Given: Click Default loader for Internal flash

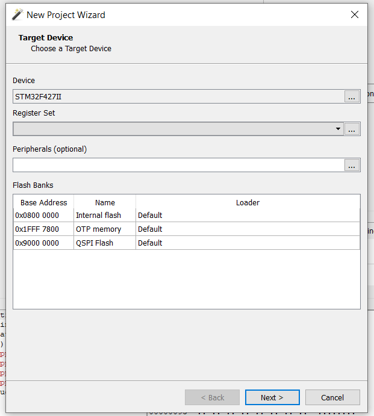Looking at the screenshot, I should 248,215.
